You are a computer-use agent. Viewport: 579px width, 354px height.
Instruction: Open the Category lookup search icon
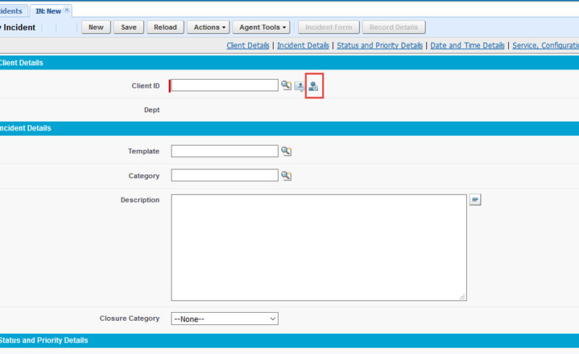286,175
